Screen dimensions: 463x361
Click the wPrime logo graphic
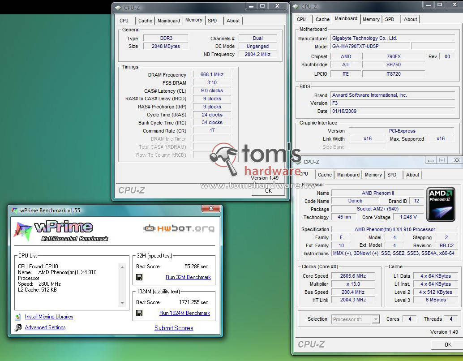pos(61,230)
